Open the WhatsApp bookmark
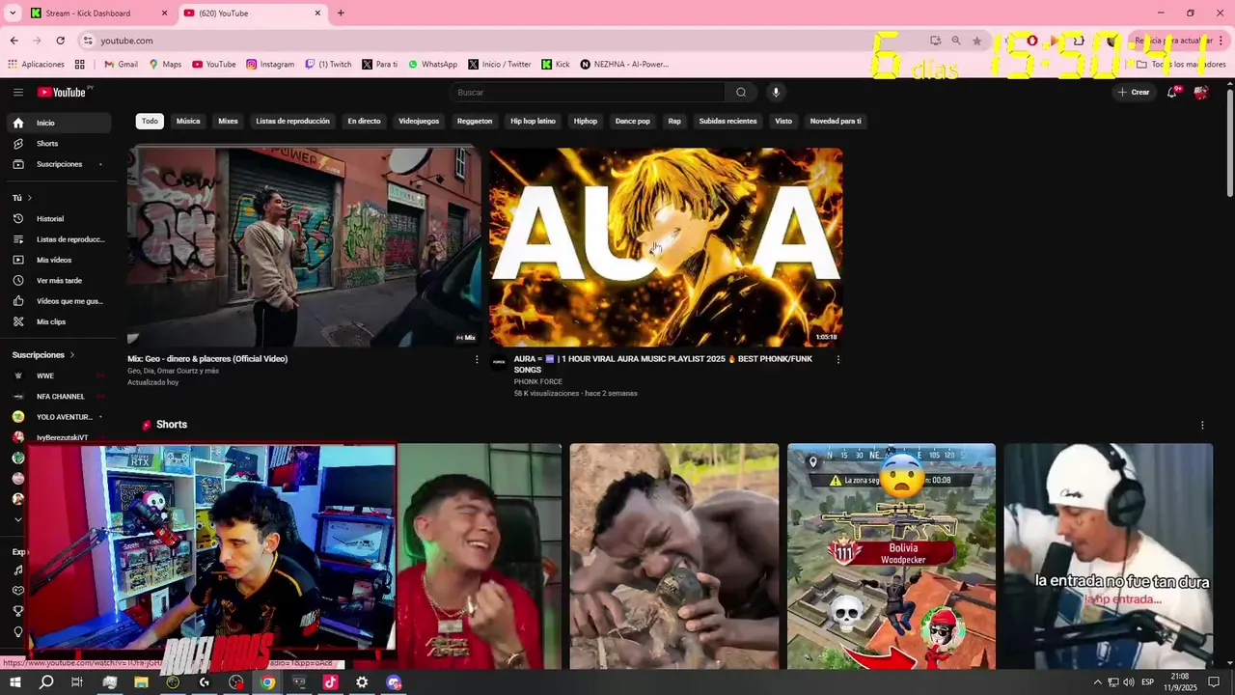 (432, 64)
